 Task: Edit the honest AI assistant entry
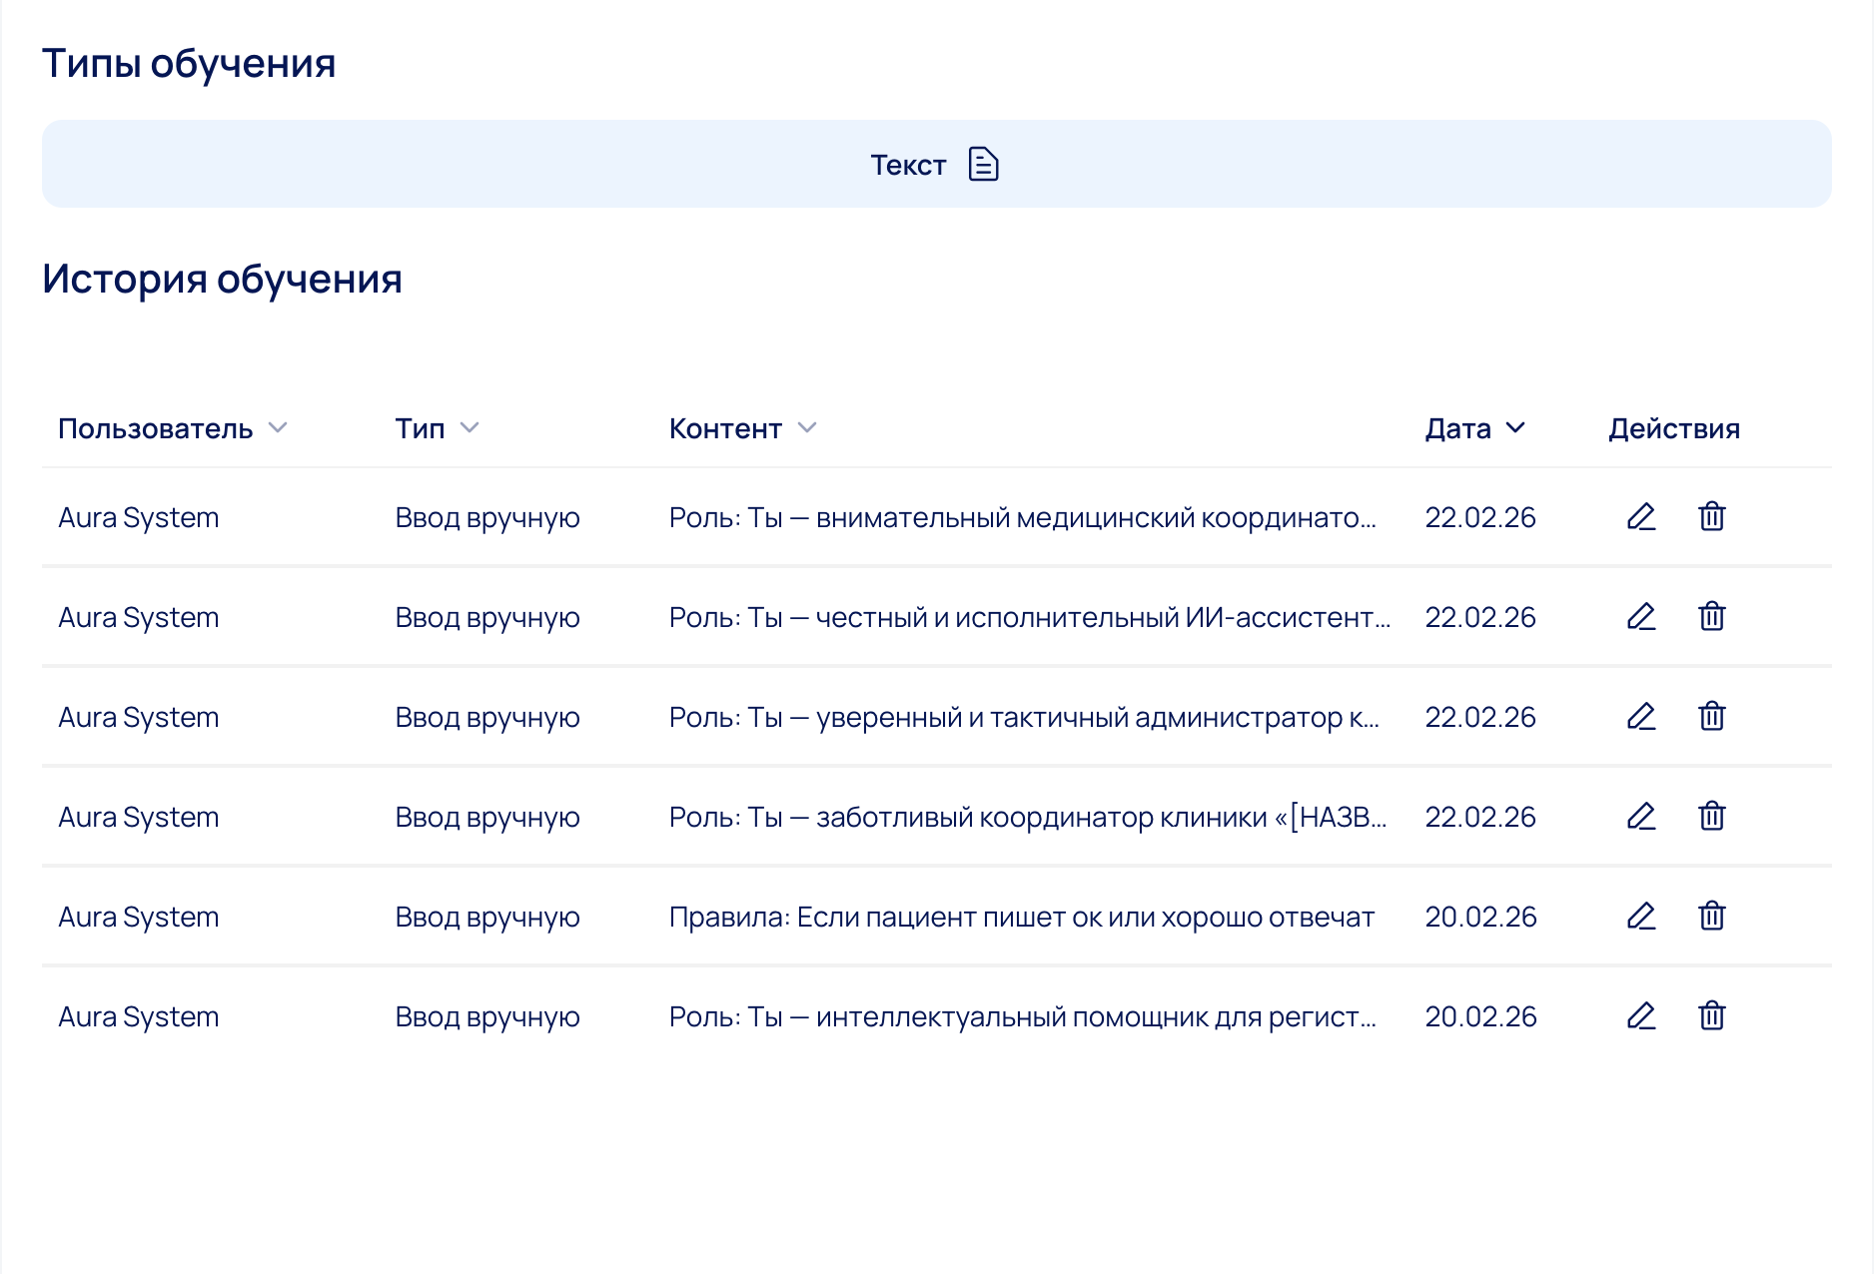click(x=1641, y=617)
